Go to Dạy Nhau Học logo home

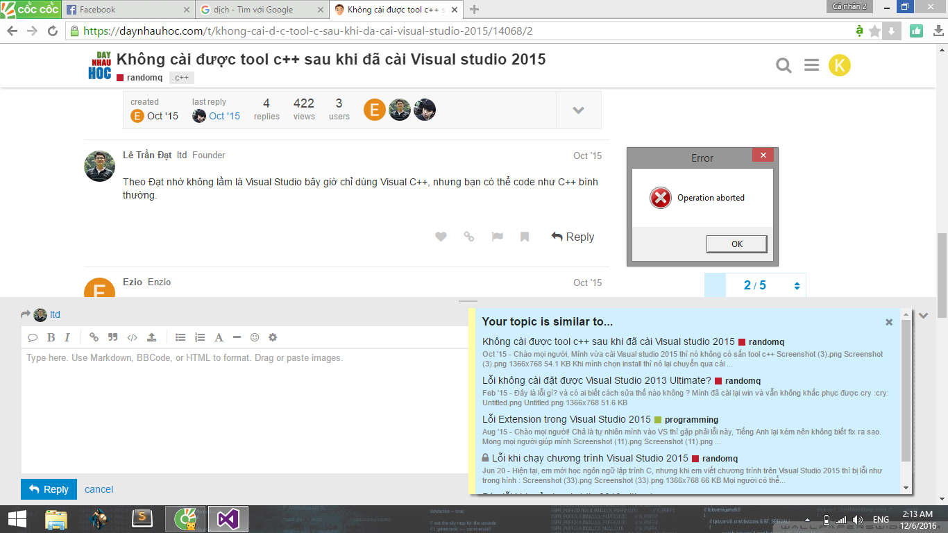point(99,66)
